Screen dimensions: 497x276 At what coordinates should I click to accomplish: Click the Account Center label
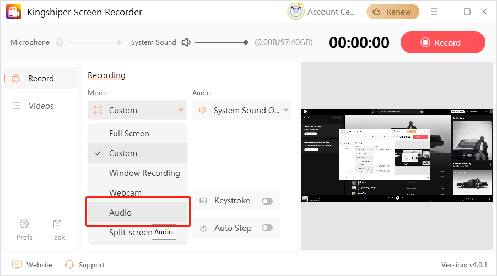(x=331, y=12)
